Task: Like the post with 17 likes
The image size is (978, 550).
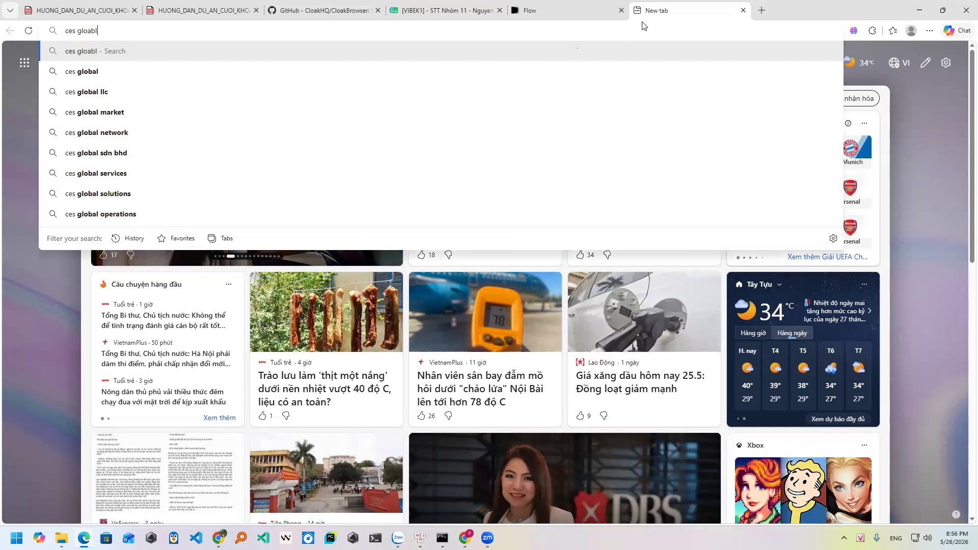Action: point(103,255)
